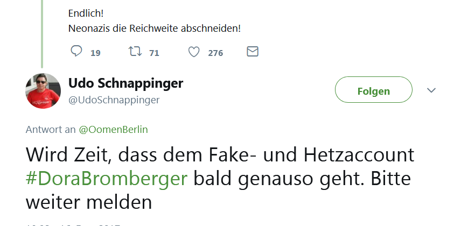
Task: Click the @UdoSchnappinger handle
Action: click(114, 100)
